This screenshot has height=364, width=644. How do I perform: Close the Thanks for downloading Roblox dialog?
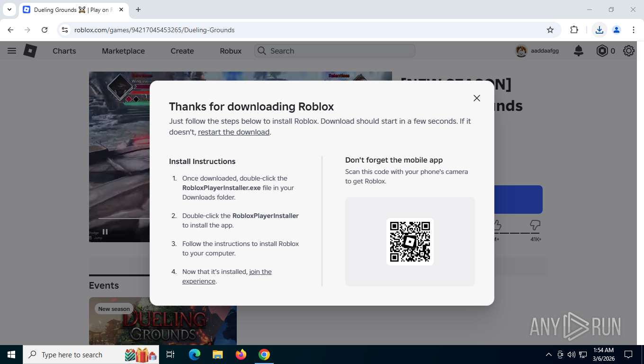[x=477, y=98]
